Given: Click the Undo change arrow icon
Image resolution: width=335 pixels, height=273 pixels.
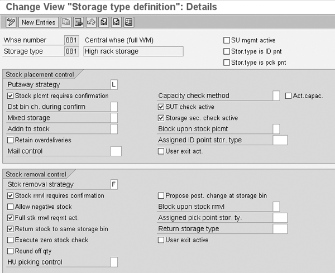Looking at the screenshot, I should 90,22.
